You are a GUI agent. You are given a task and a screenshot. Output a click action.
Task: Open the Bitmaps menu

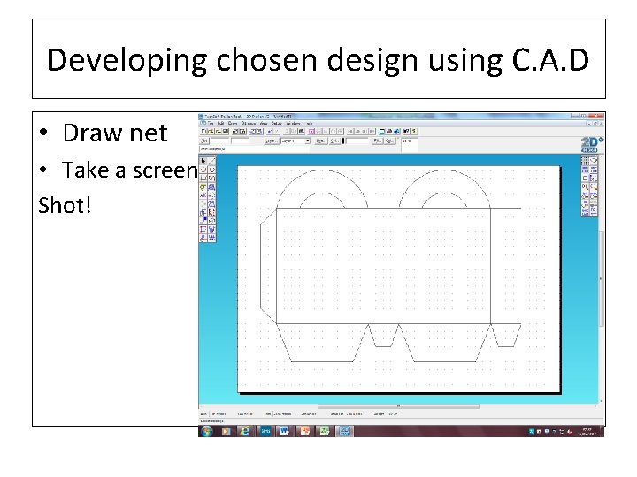249,124
